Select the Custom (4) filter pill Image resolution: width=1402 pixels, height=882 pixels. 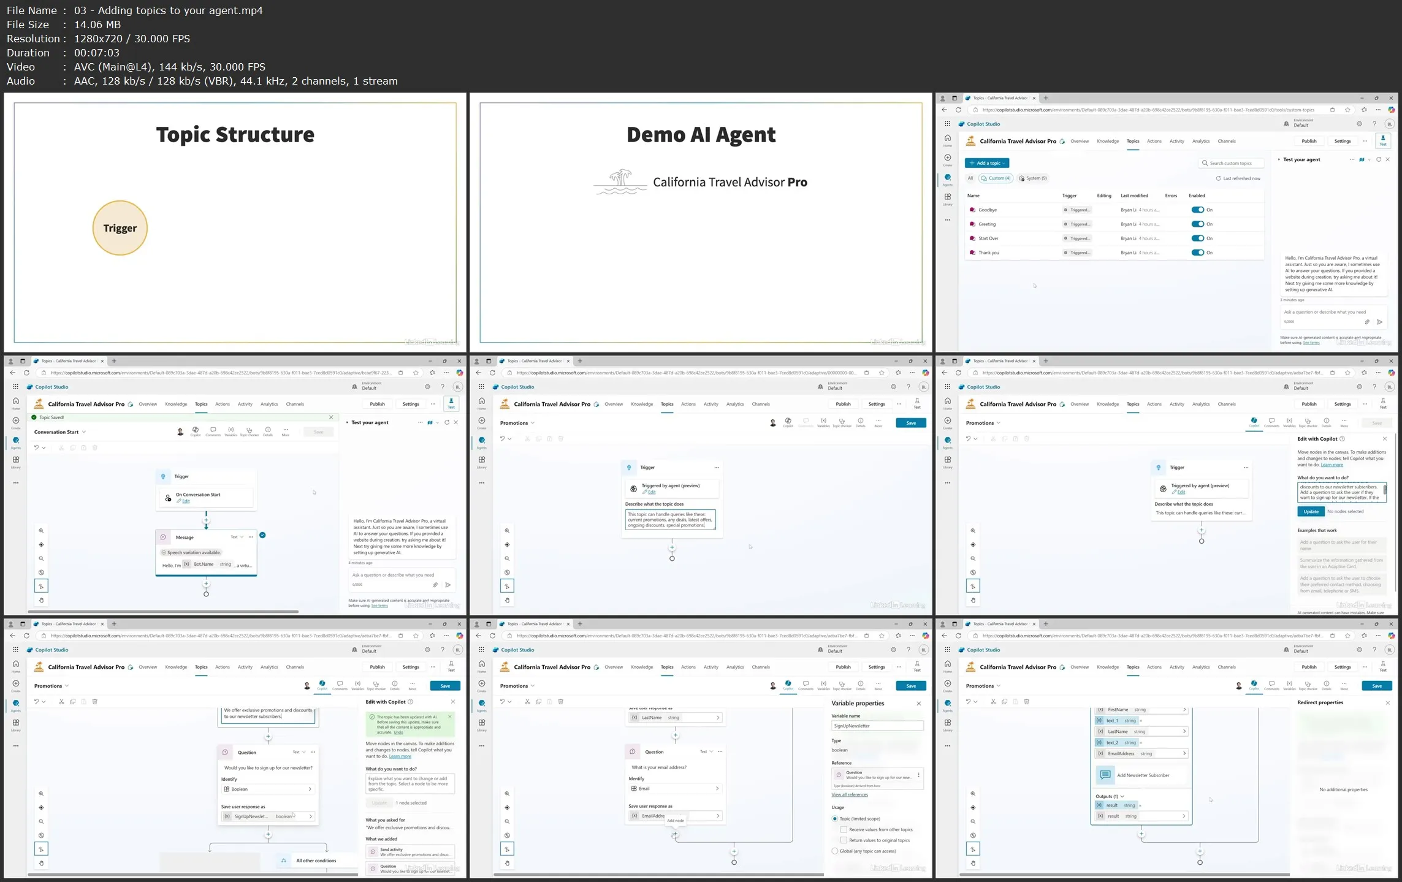pyautogui.click(x=996, y=178)
